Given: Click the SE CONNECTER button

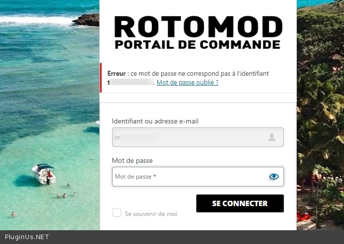Looking at the screenshot, I should (x=240, y=203).
